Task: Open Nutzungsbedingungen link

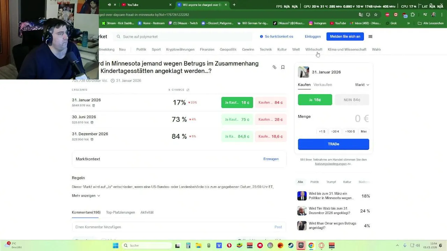Action: tap(331, 164)
